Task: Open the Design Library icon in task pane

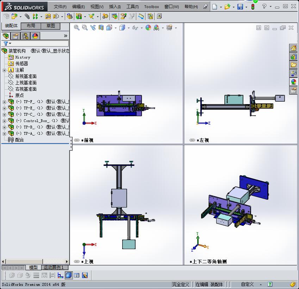Action: point(293,56)
